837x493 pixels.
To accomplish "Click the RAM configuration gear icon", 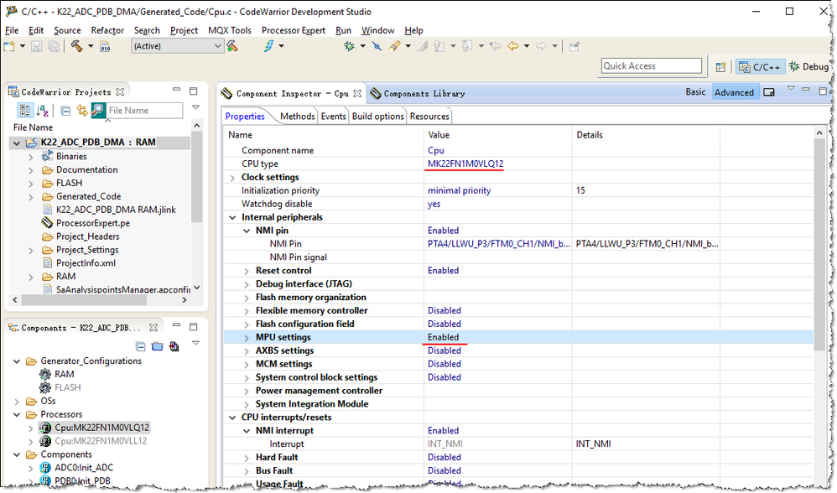I will coord(45,374).
